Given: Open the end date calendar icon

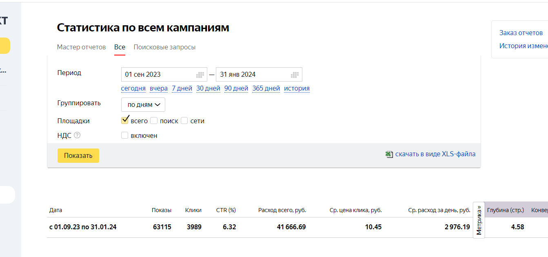Looking at the screenshot, I should tap(295, 75).
